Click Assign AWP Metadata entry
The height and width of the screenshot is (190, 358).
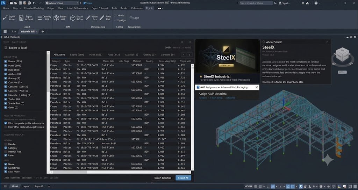(213, 94)
